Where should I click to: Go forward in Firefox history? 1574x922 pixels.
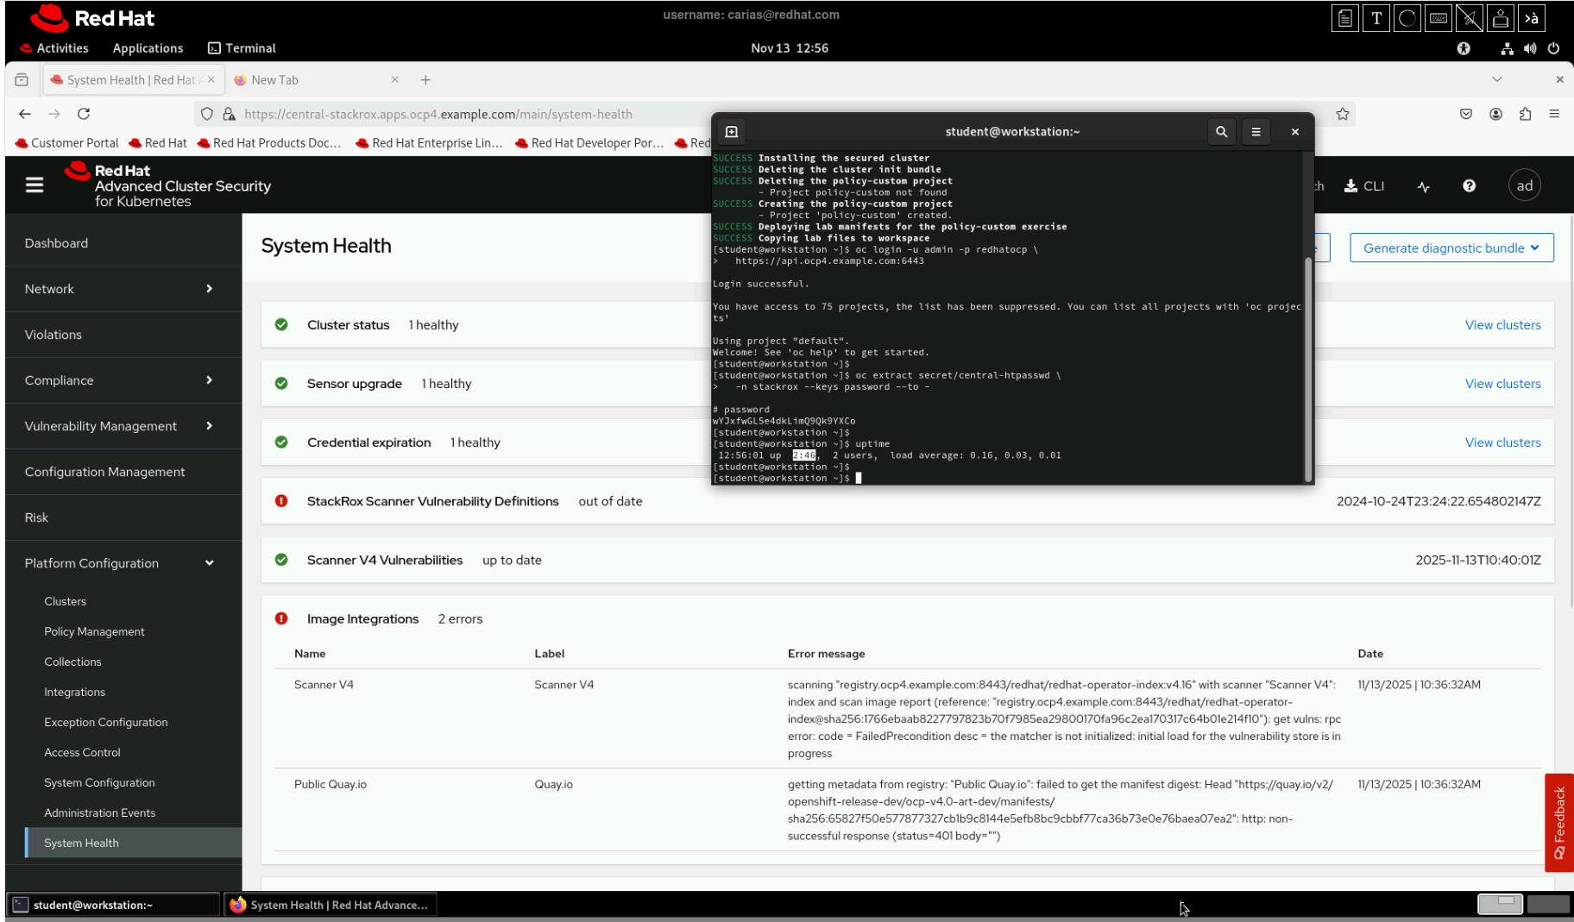click(x=54, y=114)
